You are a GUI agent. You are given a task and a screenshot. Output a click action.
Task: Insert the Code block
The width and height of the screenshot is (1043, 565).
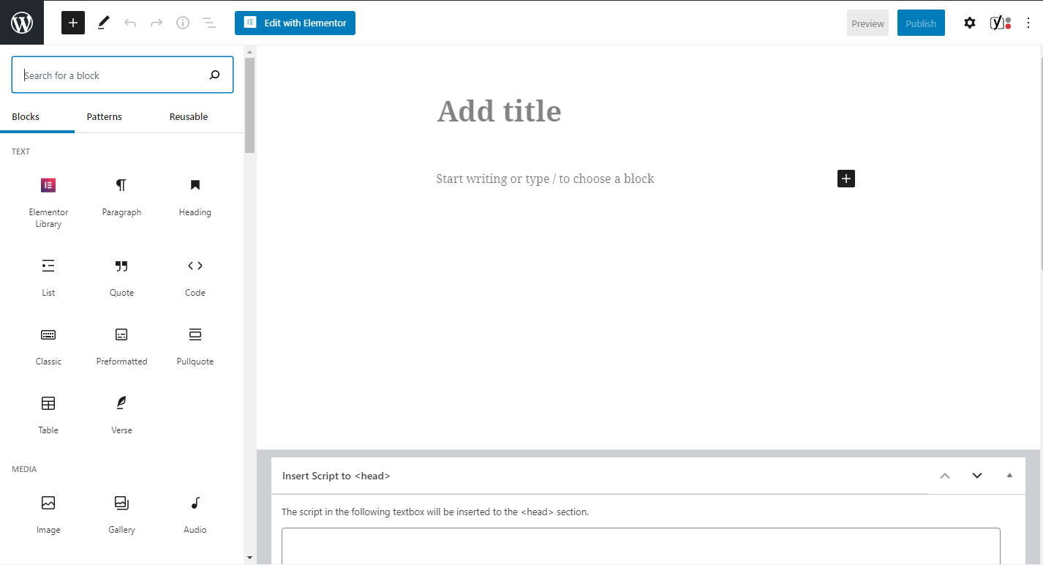pos(195,277)
